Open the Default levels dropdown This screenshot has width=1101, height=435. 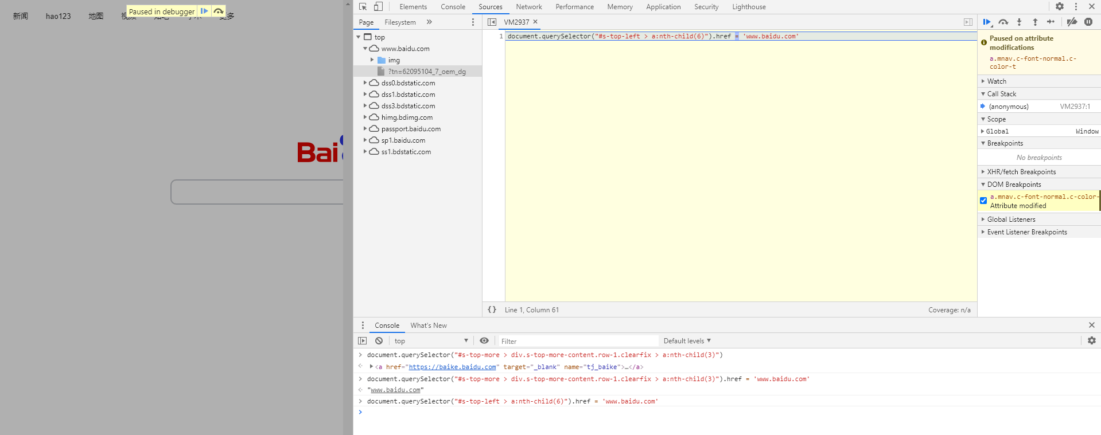(687, 340)
